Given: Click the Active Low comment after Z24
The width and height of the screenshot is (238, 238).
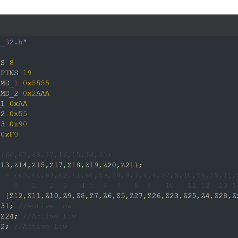Looking at the screenshot, I should [x=50, y=217].
